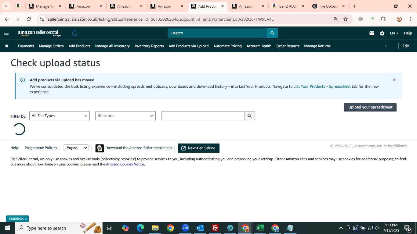Open Excel from the taskbar
Screen dimensions: 417x234
coord(260,228)
